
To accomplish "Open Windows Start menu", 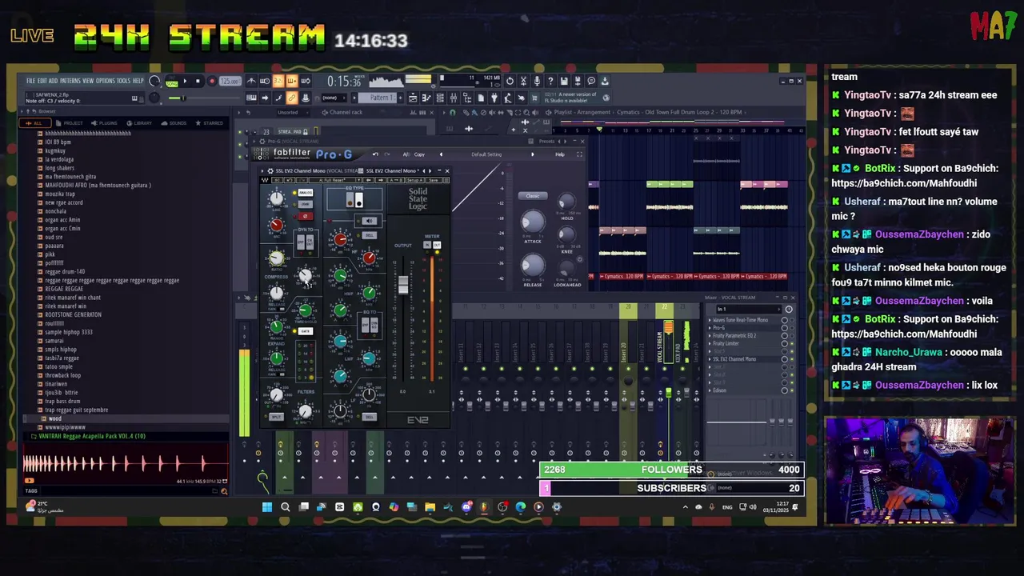I will click(266, 506).
